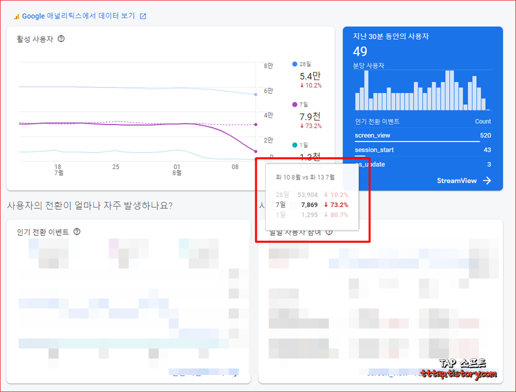The height and width of the screenshot is (392, 516).
Task: Click the '사용자의 전환이 얼마나 자주 발생하나요?' heading
Action: [x=90, y=206]
